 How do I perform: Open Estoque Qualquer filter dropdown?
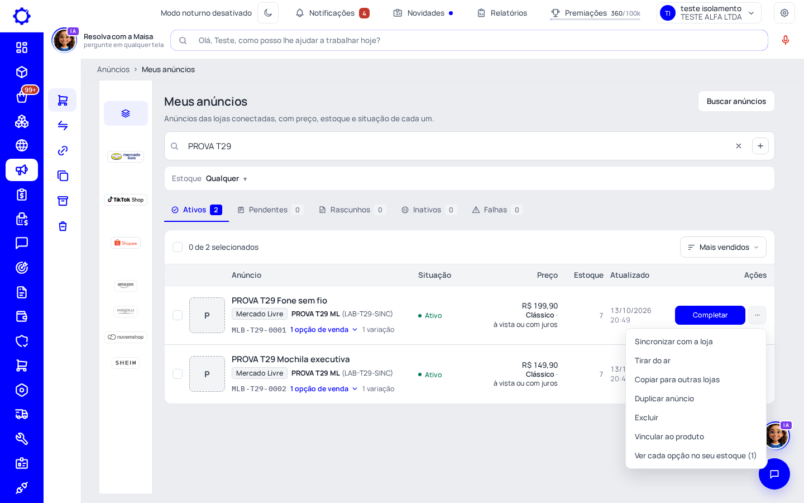click(210, 178)
